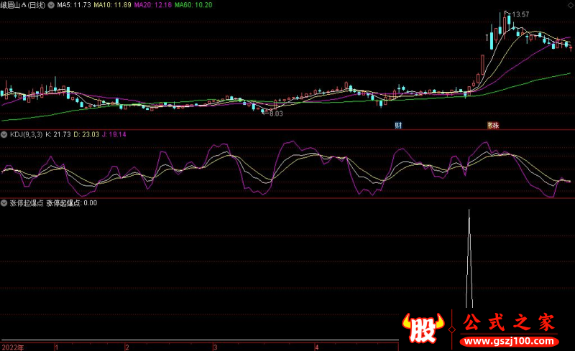Click the 涨 event marker icon

click(493, 126)
